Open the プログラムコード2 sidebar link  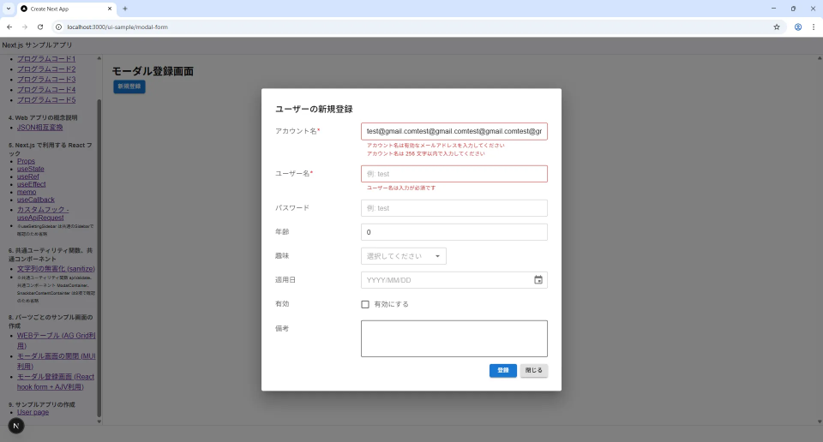coord(46,69)
